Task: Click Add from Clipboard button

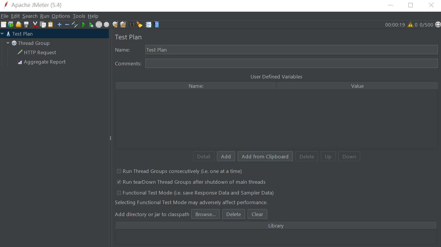Action: (x=265, y=156)
